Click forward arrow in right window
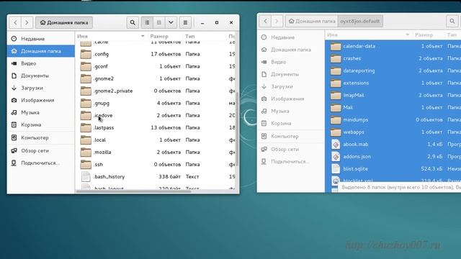Viewport: 461px width, 259px height. [x=277, y=21]
